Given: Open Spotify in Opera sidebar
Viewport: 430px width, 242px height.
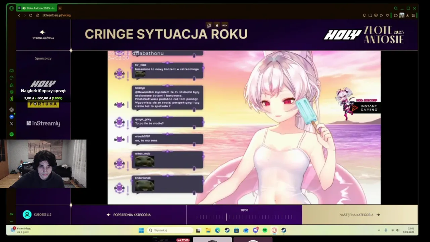Looking at the screenshot, I should 12,134.
